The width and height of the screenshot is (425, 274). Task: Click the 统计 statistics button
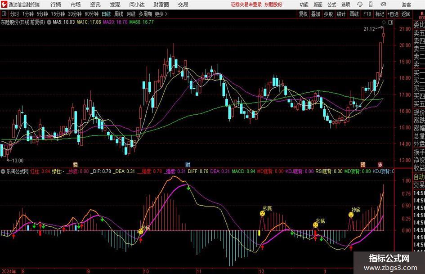click(x=341, y=14)
